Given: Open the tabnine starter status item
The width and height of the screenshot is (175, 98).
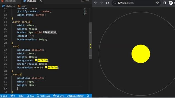Looking at the screenshot, I should click(x=75, y=96).
